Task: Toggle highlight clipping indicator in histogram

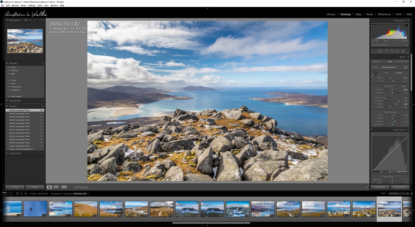Action: (x=406, y=25)
